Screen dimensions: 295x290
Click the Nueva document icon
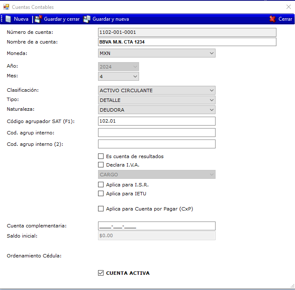(8, 19)
